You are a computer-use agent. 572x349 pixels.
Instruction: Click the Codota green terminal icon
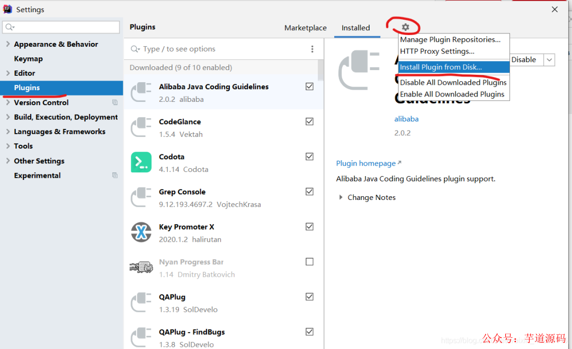(x=141, y=162)
